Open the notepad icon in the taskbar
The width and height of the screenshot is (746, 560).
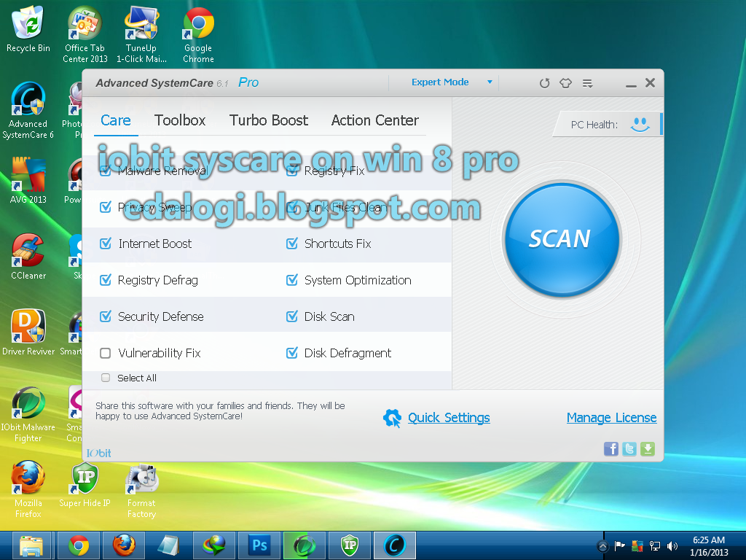[169, 545]
